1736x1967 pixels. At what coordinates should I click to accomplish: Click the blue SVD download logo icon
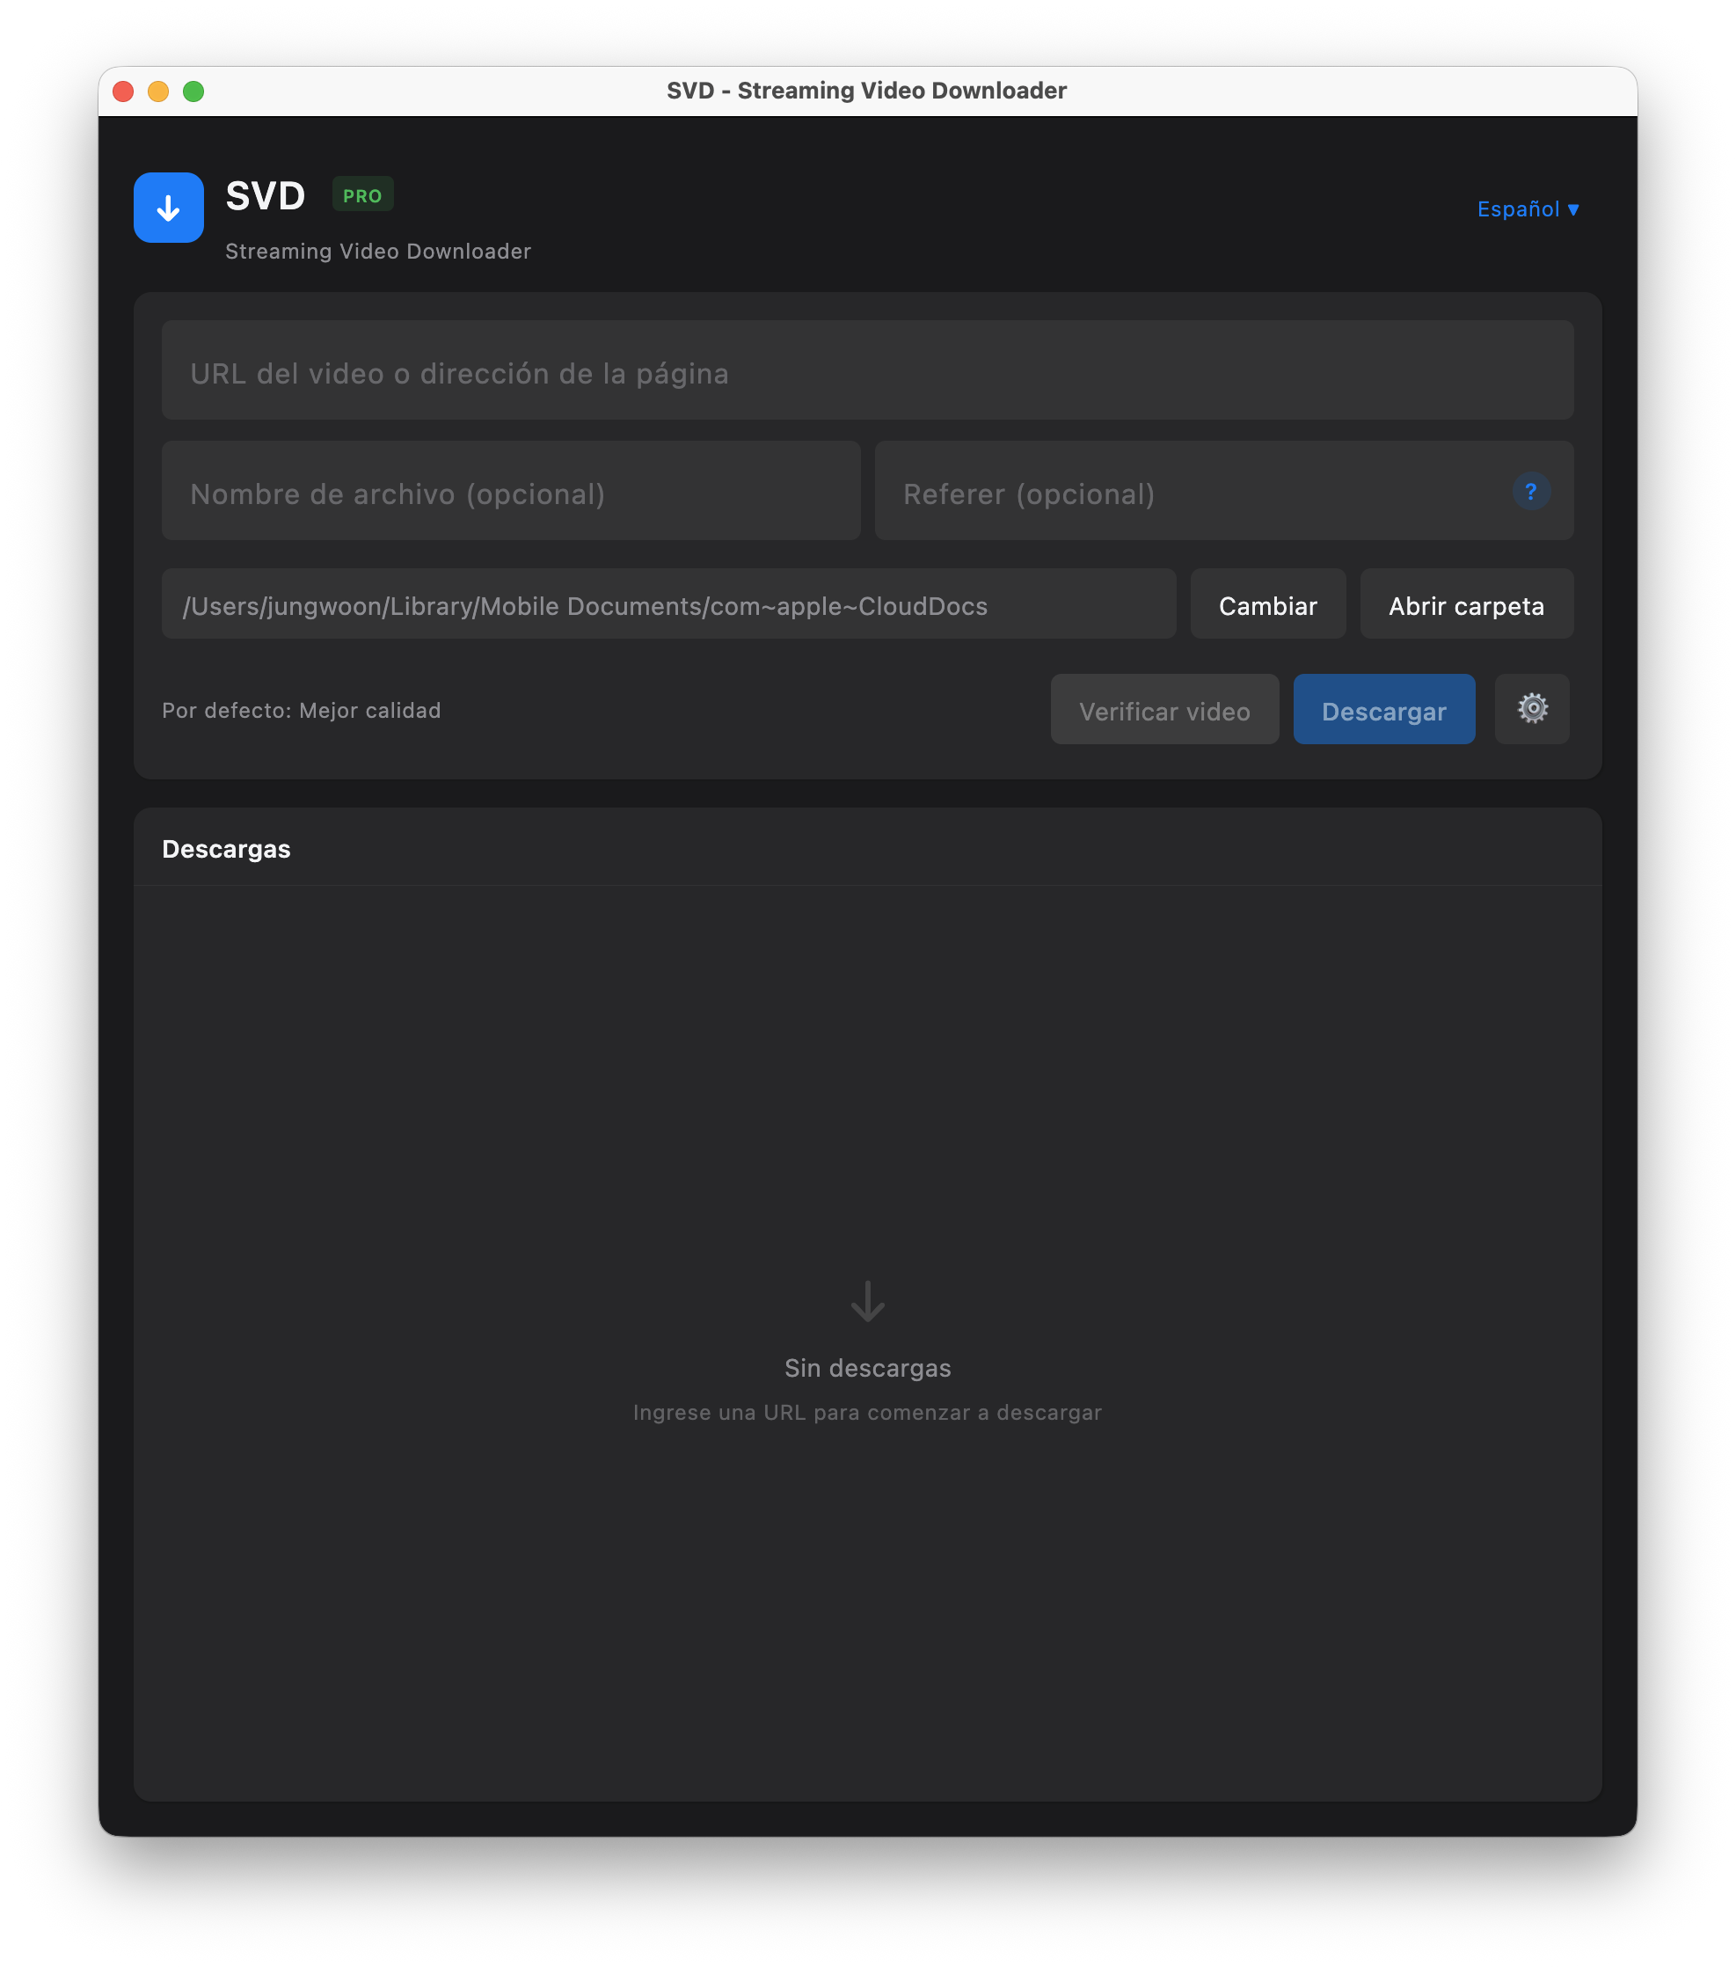168,208
